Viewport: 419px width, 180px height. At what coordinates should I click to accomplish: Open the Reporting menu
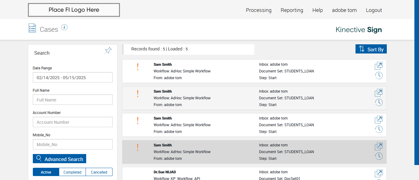292,10
